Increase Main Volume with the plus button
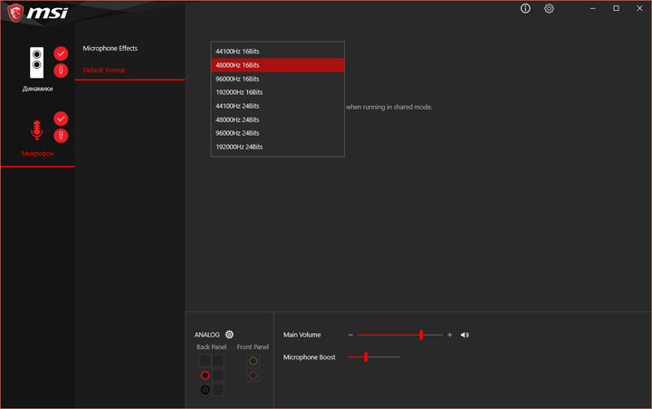652x409 pixels. 449,335
